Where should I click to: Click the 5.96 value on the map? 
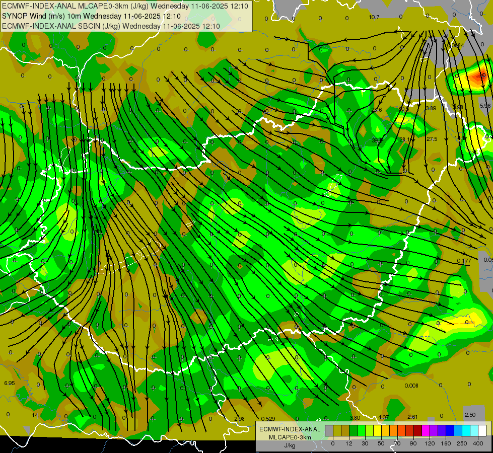pos(485,106)
